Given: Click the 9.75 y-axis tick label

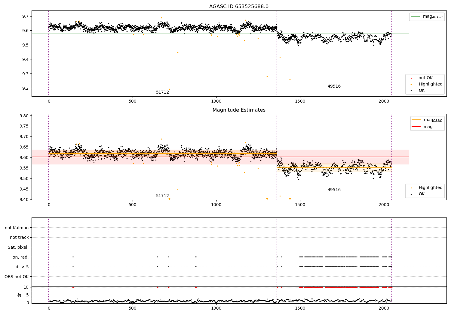Looking at the screenshot, I should pos(24,126).
